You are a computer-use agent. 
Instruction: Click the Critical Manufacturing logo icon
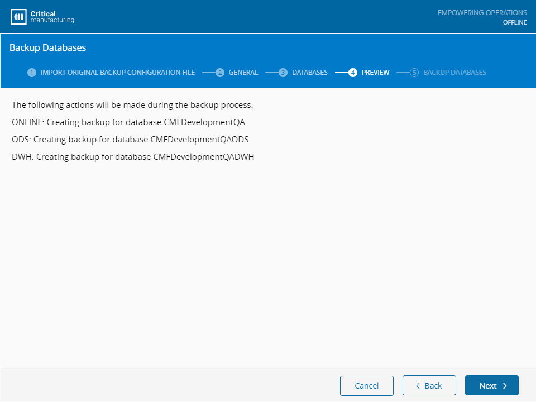pos(18,16)
